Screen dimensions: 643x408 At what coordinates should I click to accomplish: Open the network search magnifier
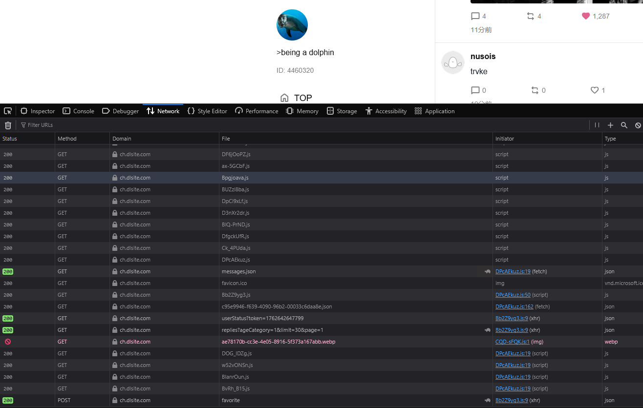click(624, 125)
